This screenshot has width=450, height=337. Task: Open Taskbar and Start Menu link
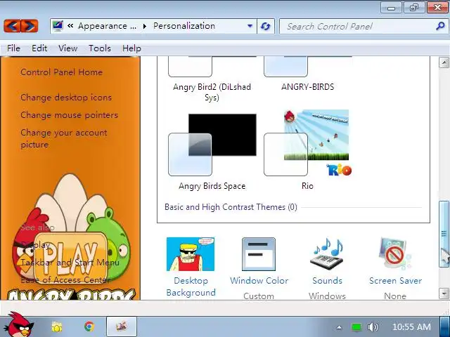pos(70,262)
